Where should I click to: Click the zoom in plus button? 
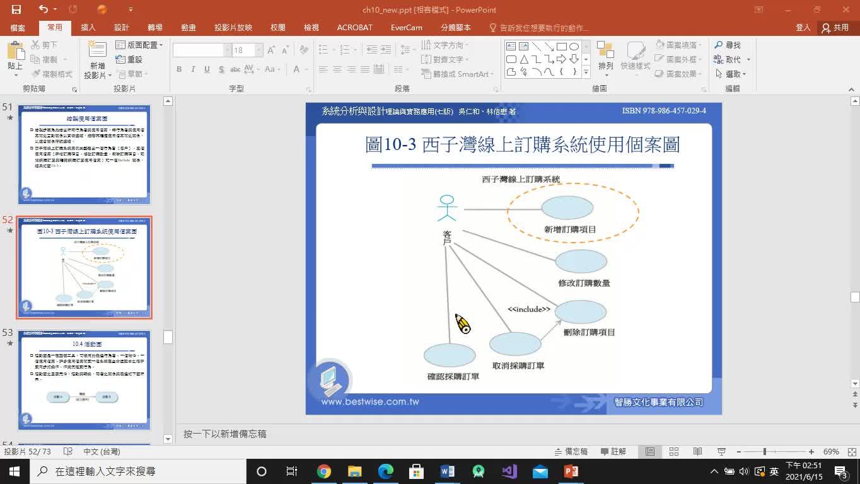click(811, 451)
